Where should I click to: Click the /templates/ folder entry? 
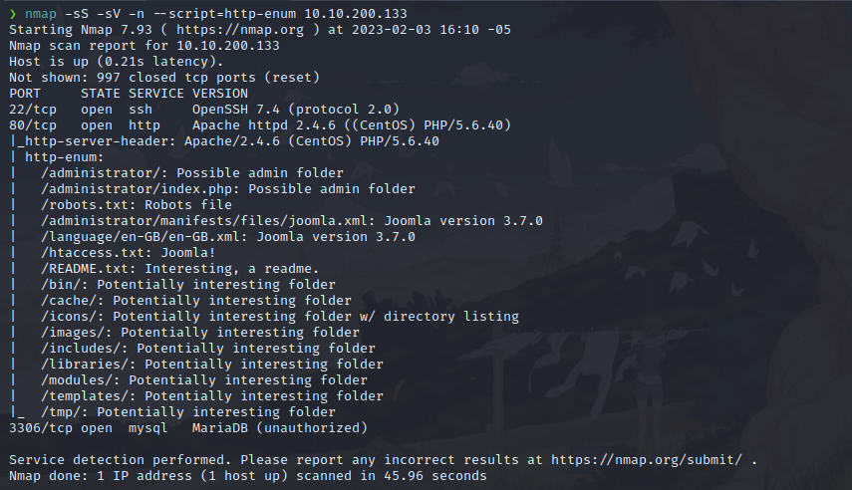pos(84,396)
